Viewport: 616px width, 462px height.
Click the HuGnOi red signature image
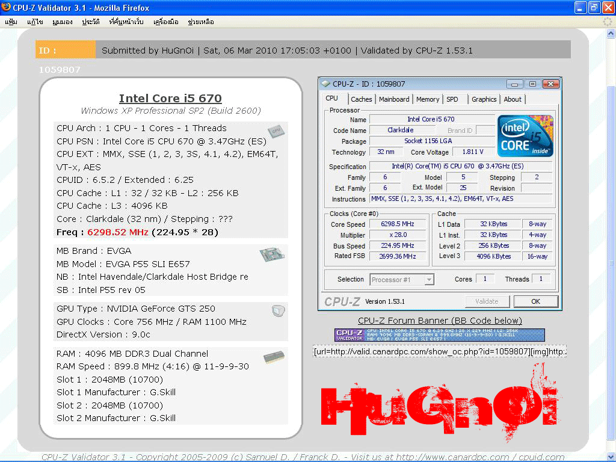[x=440, y=404]
